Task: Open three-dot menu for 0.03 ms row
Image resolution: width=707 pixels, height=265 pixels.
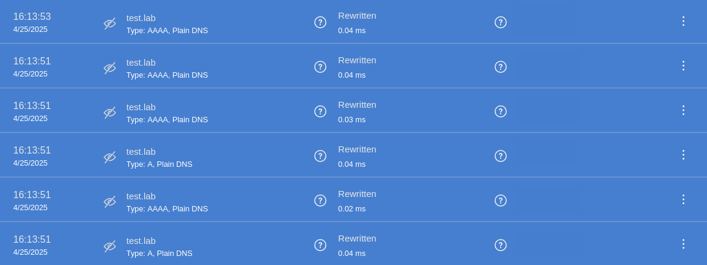Action: pos(683,110)
